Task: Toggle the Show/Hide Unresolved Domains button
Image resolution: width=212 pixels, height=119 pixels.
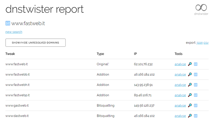Action: [x=35, y=43]
